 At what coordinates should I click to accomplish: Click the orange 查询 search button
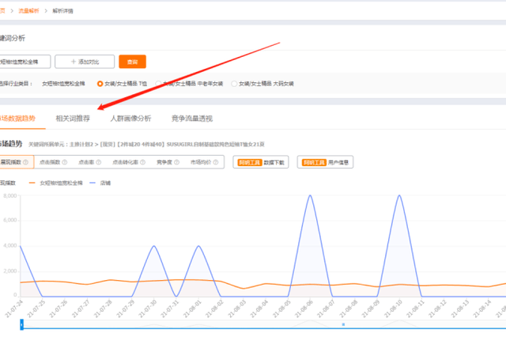point(132,61)
